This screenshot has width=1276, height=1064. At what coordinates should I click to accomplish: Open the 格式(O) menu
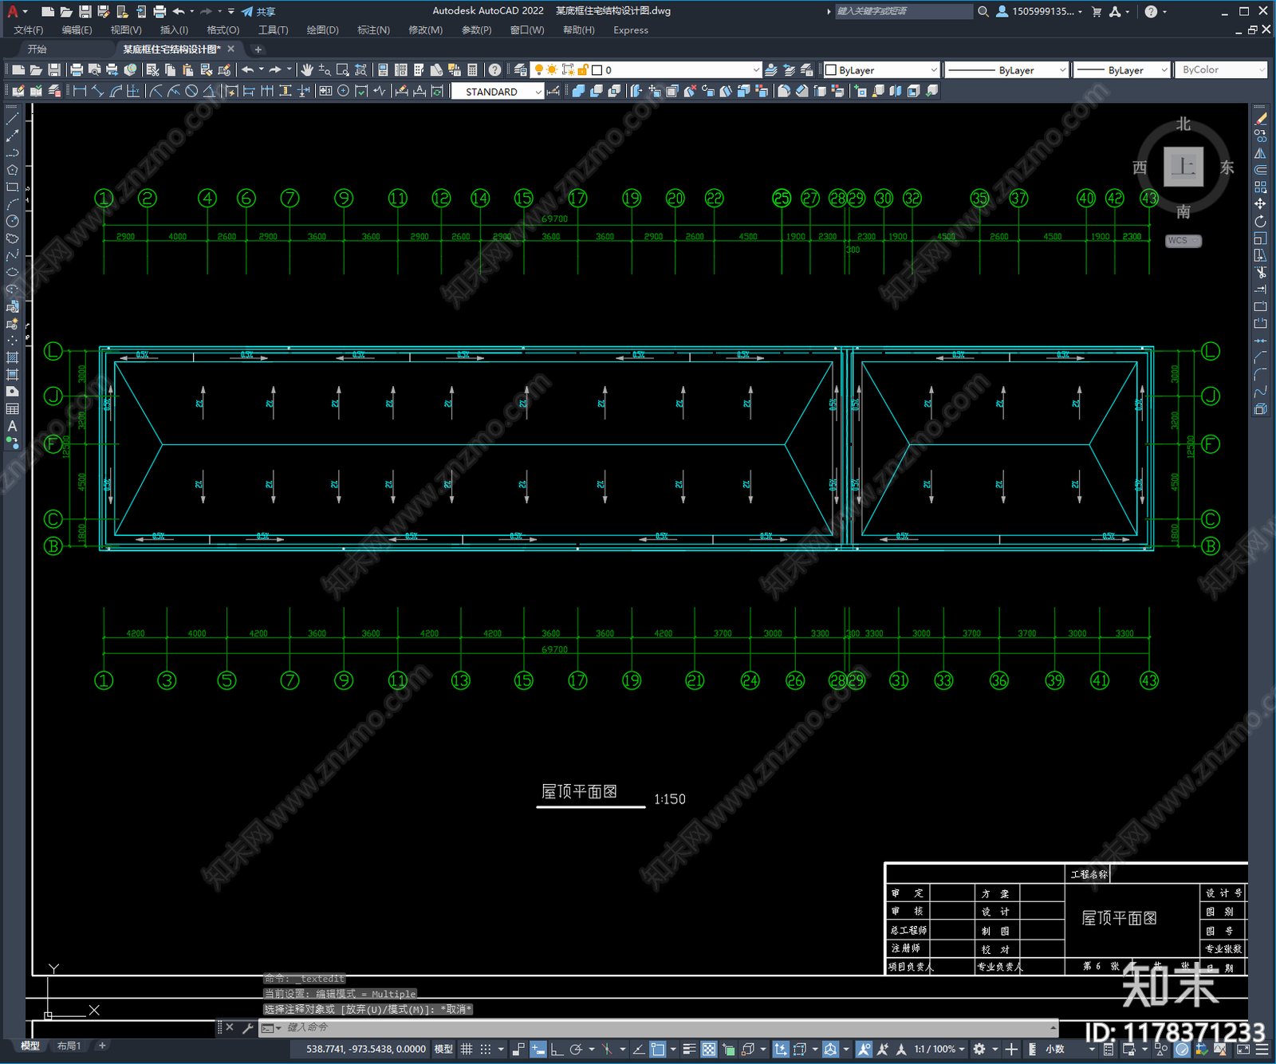pos(223,30)
